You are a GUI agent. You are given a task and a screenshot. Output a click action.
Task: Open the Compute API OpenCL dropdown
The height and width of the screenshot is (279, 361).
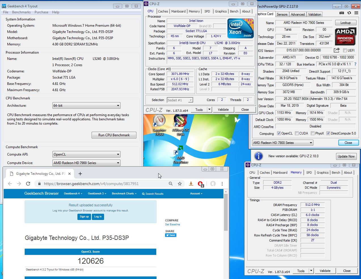pyautogui.click(x=86, y=154)
